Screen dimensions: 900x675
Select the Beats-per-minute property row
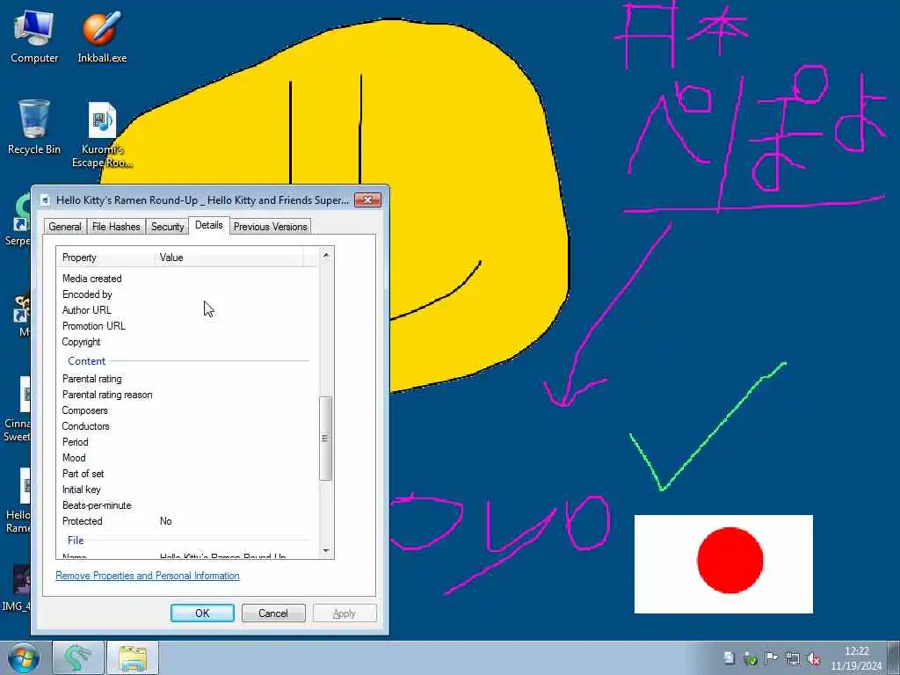coord(187,505)
